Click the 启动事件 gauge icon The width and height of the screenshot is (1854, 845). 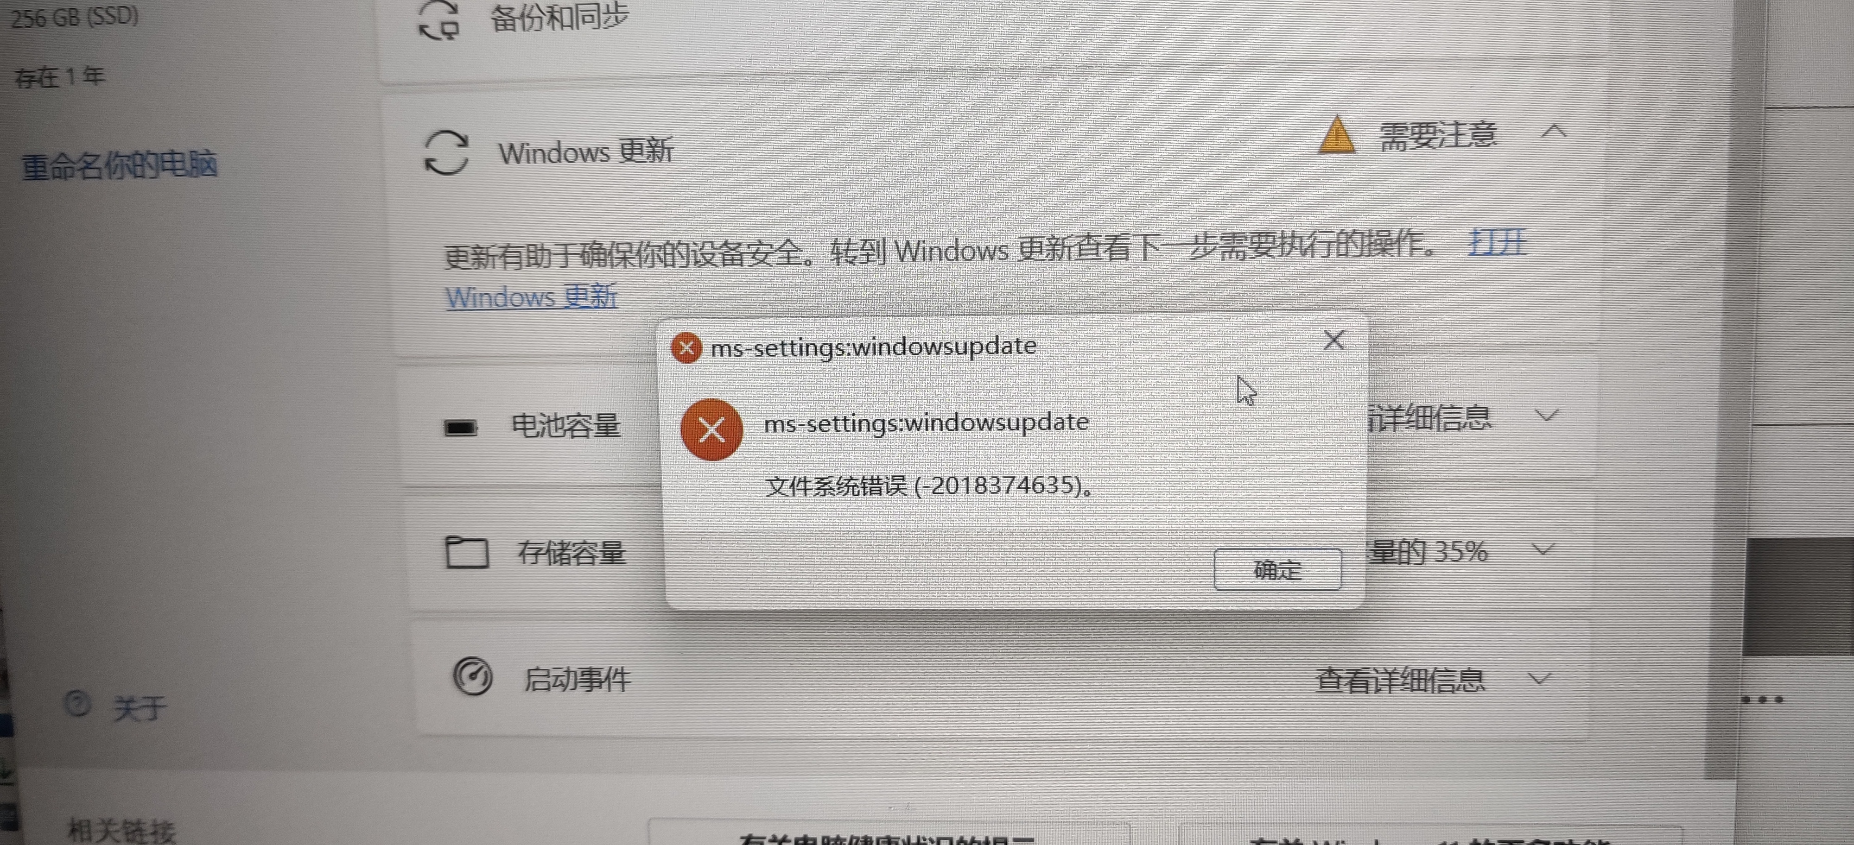(472, 677)
